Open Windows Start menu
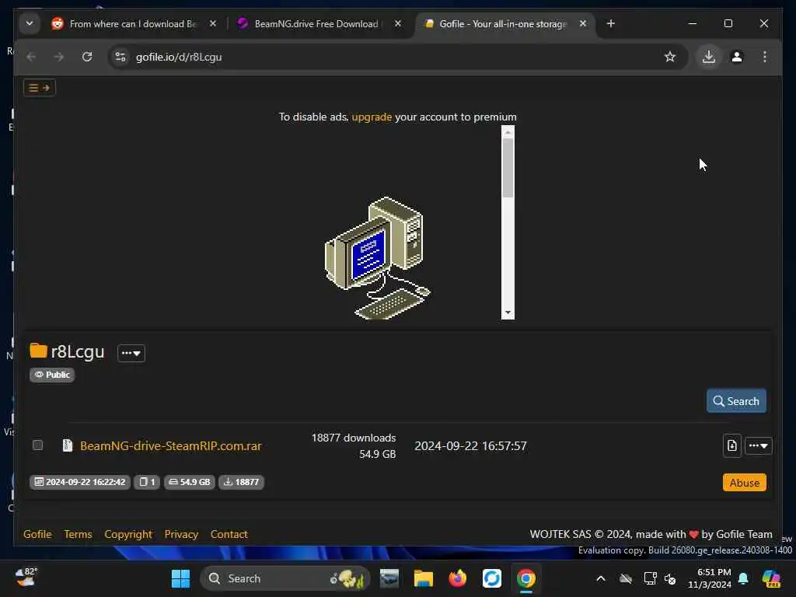 tap(180, 578)
